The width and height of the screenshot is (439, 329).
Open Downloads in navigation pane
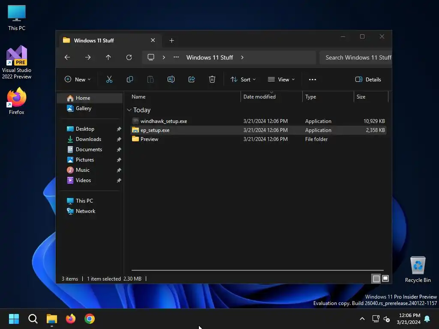90,139
